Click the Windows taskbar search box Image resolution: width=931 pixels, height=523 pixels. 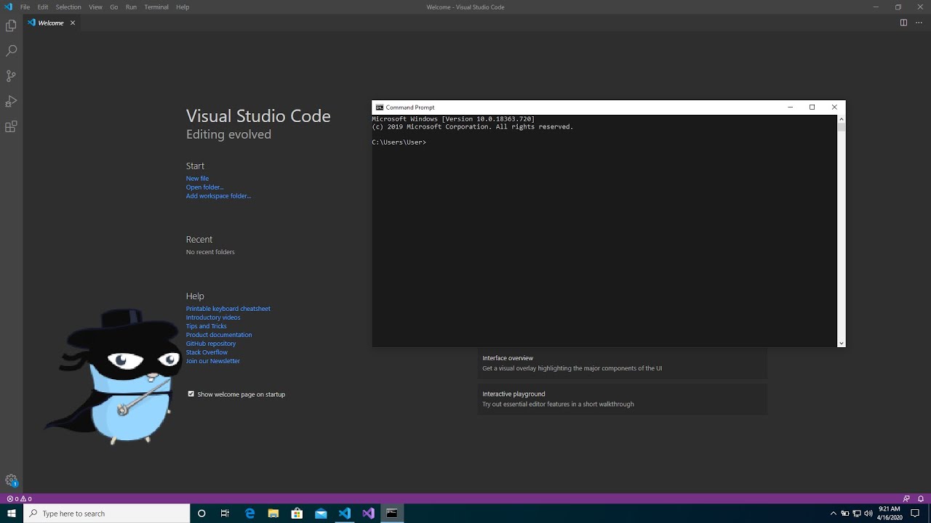(x=107, y=514)
